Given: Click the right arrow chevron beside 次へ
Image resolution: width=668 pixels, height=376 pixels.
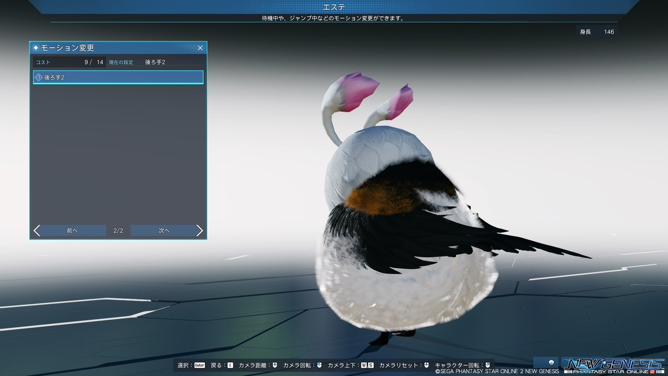Looking at the screenshot, I should (x=200, y=231).
